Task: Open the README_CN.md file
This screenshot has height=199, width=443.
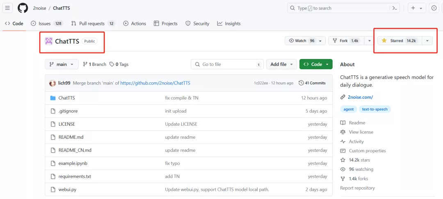Action: [x=75, y=150]
